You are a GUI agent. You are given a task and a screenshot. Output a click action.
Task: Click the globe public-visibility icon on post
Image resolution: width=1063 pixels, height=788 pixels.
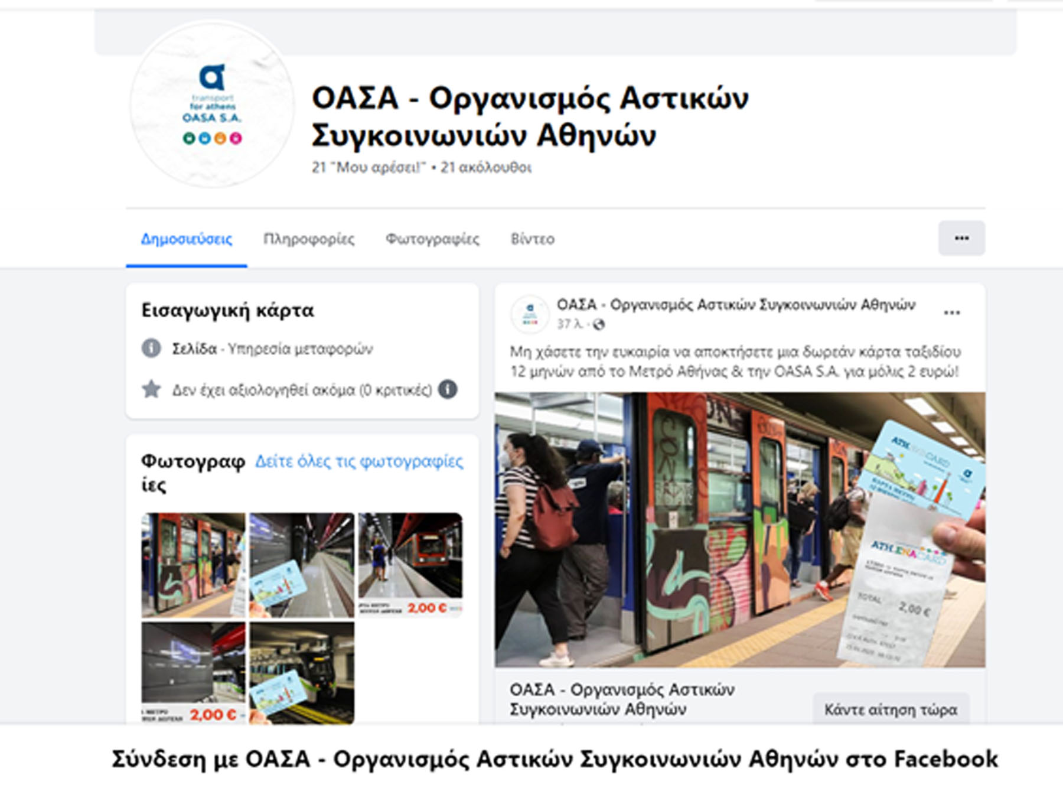click(x=599, y=324)
